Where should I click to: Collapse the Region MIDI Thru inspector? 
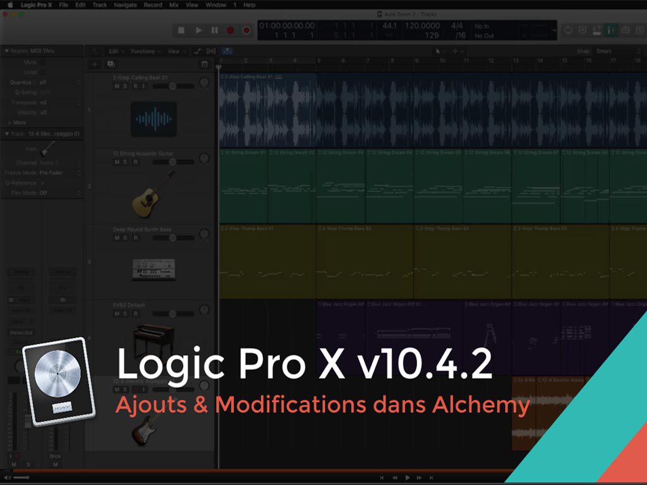pyautogui.click(x=6, y=51)
